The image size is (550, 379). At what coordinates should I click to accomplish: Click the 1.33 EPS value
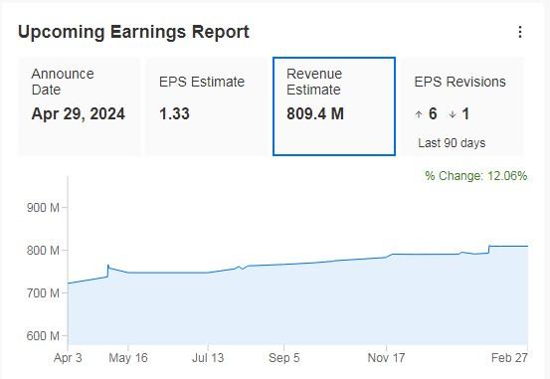tap(174, 114)
